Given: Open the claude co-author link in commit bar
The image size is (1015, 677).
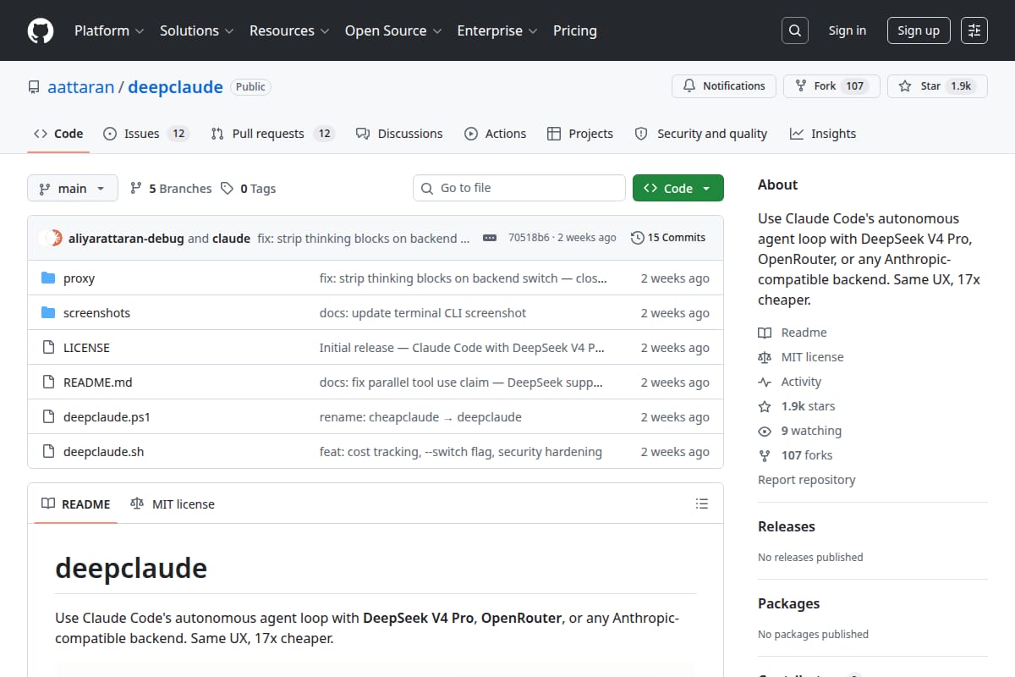Looking at the screenshot, I should point(231,238).
